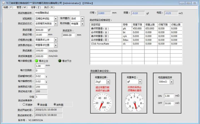
Task: Select the 测定值 radio button
Action: pos(38,105)
